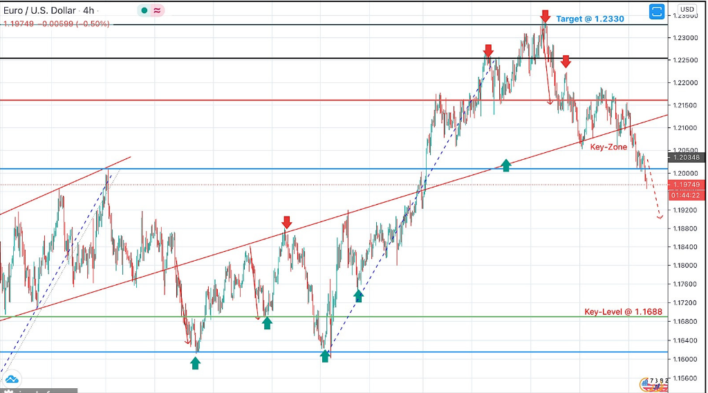Open the 4h timeframe selector
Viewport: 708px width, 393px height.
[88, 10]
